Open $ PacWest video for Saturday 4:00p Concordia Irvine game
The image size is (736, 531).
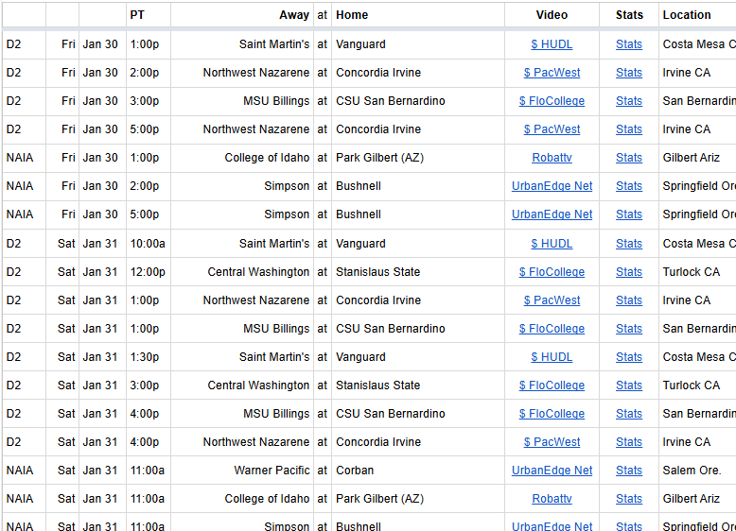pyautogui.click(x=552, y=442)
